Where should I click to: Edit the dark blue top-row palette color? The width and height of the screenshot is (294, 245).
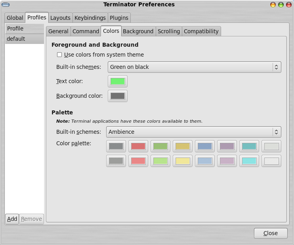(x=205, y=146)
